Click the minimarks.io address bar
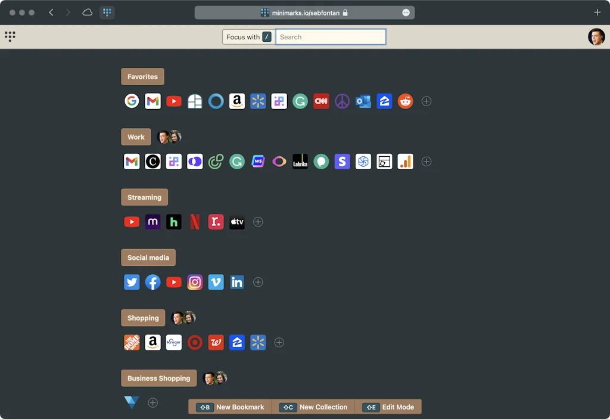This screenshot has height=419, width=610. pyautogui.click(x=304, y=13)
